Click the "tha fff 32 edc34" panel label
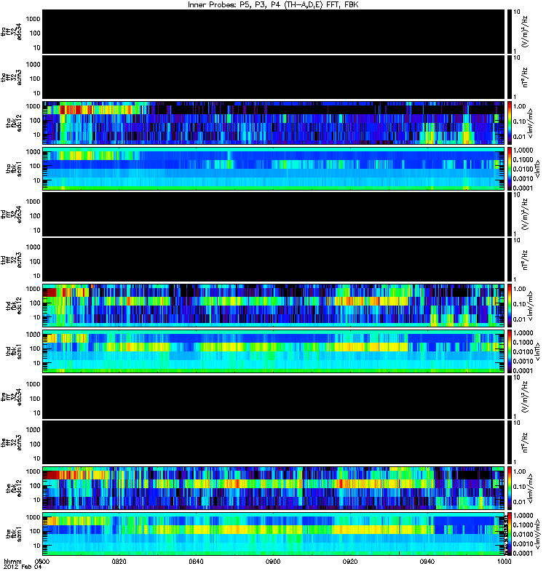546x582 pixels. (x=11, y=31)
